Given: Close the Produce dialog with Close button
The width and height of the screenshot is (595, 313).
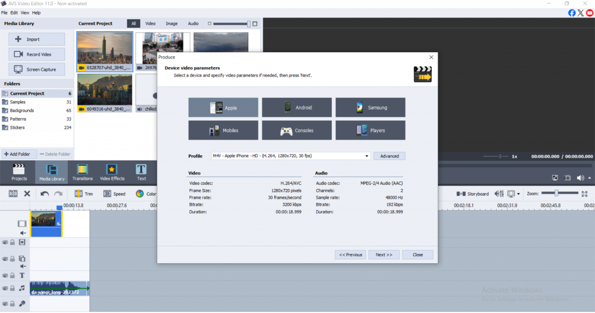Looking at the screenshot, I should pos(417,254).
